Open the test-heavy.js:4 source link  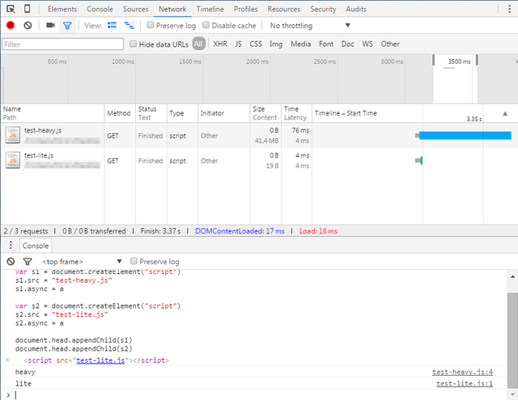[x=462, y=372]
